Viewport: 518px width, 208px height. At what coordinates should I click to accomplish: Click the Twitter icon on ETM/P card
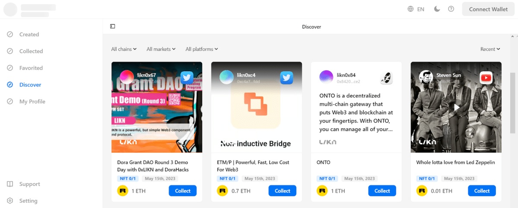pyautogui.click(x=287, y=78)
